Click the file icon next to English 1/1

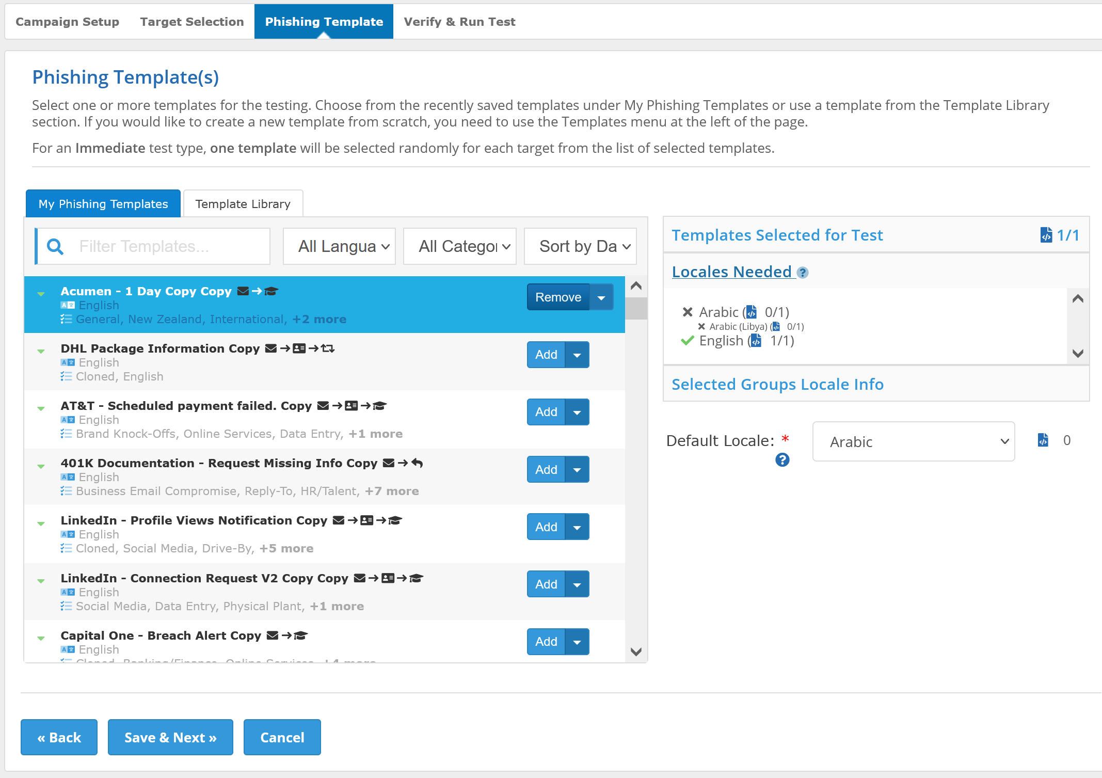coord(756,340)
